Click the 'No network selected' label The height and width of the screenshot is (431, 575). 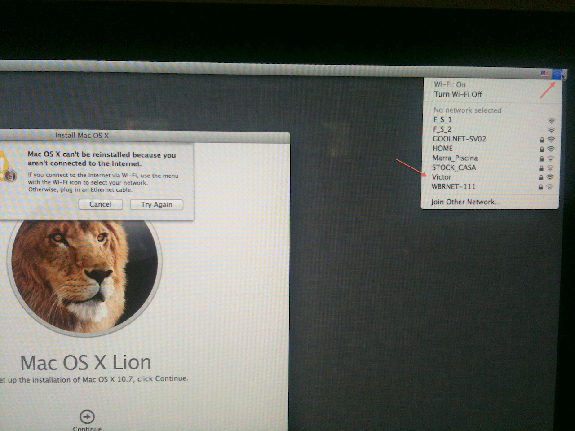coord(467,110)
